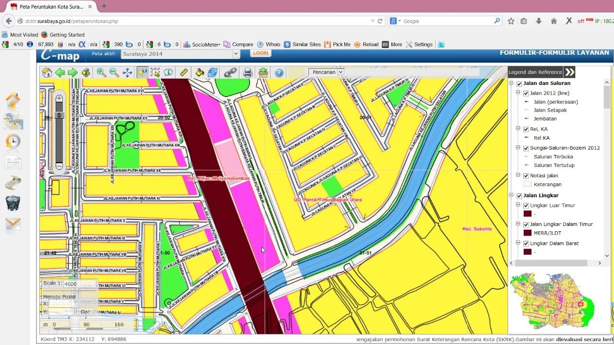Open browser downloads arrow icon
The width and height of the screenshot is (614, 345).
539,21
